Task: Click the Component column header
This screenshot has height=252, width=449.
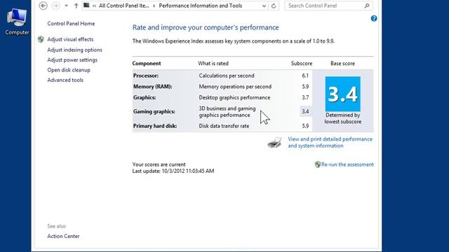Action: (147, 64)
